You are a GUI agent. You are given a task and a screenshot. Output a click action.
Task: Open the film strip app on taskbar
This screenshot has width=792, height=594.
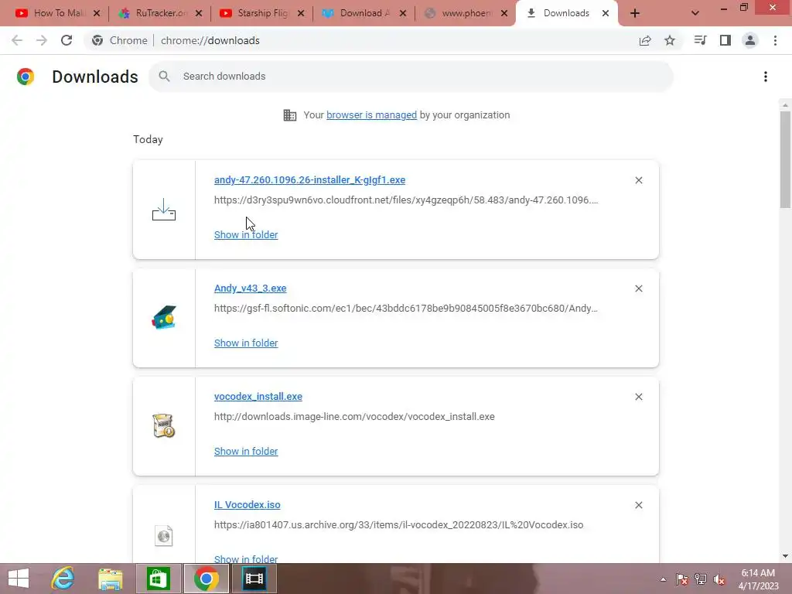pos(254,579)
